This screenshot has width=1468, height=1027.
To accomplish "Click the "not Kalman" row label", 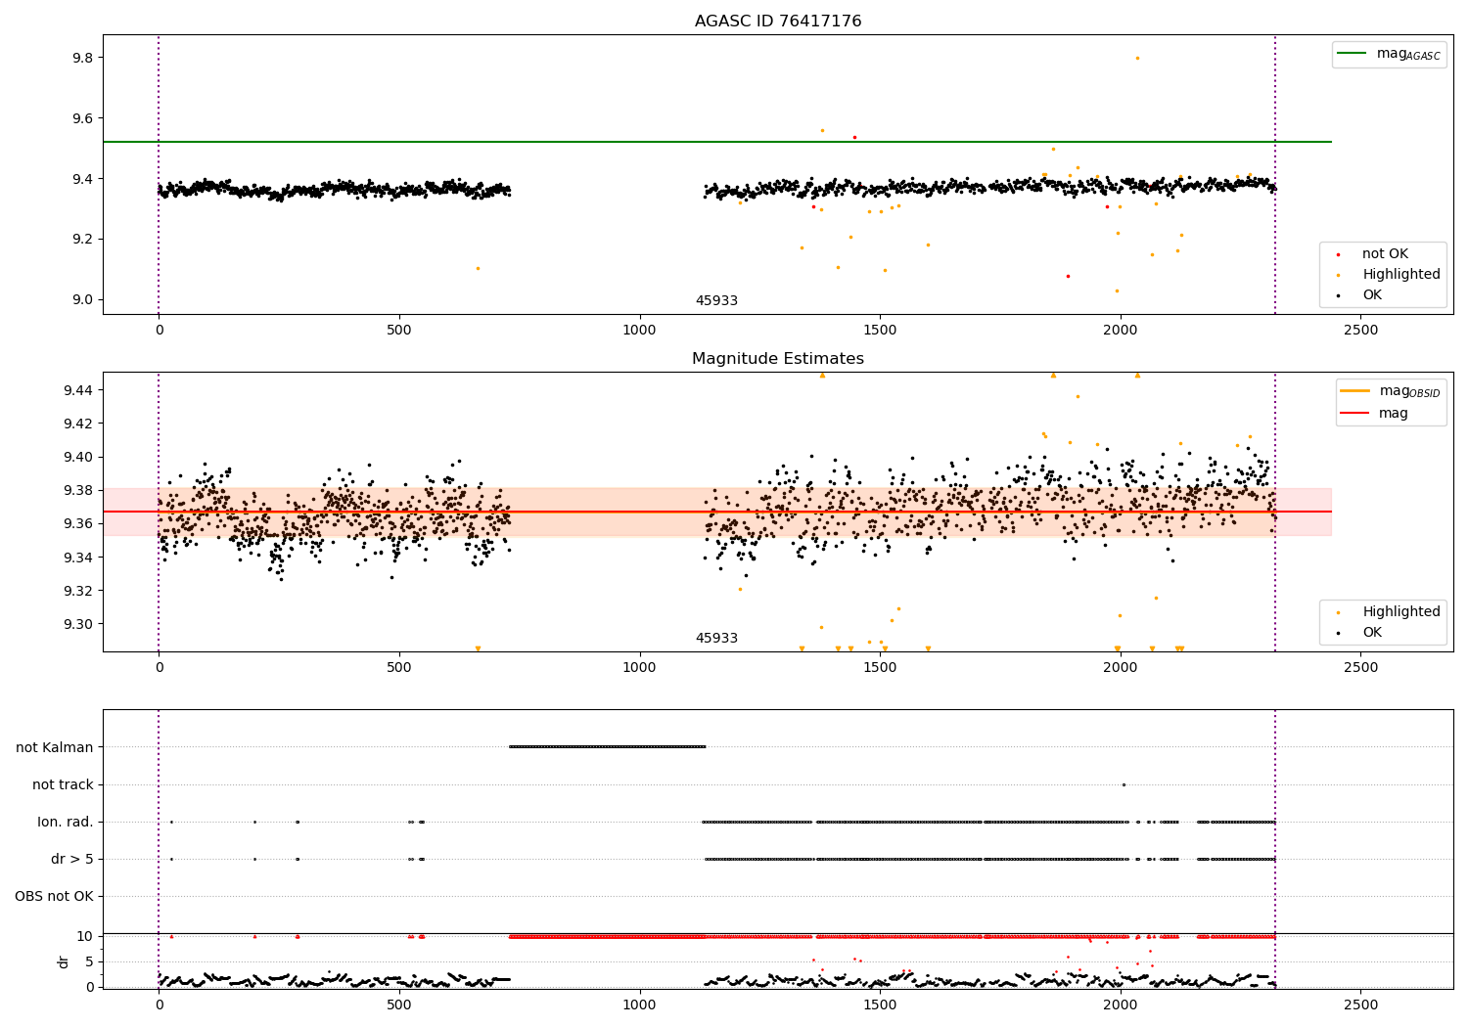I will click(x=55, y=747).
